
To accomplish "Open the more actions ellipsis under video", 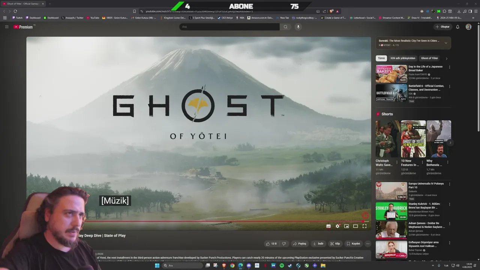I will 368,243.
